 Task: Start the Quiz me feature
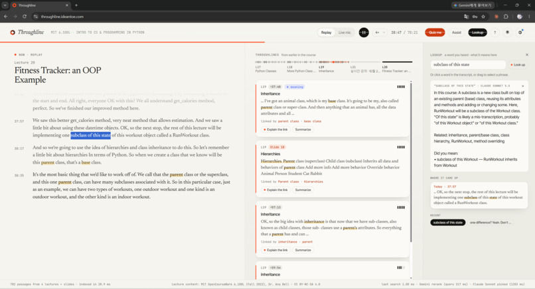coord(435,32)
